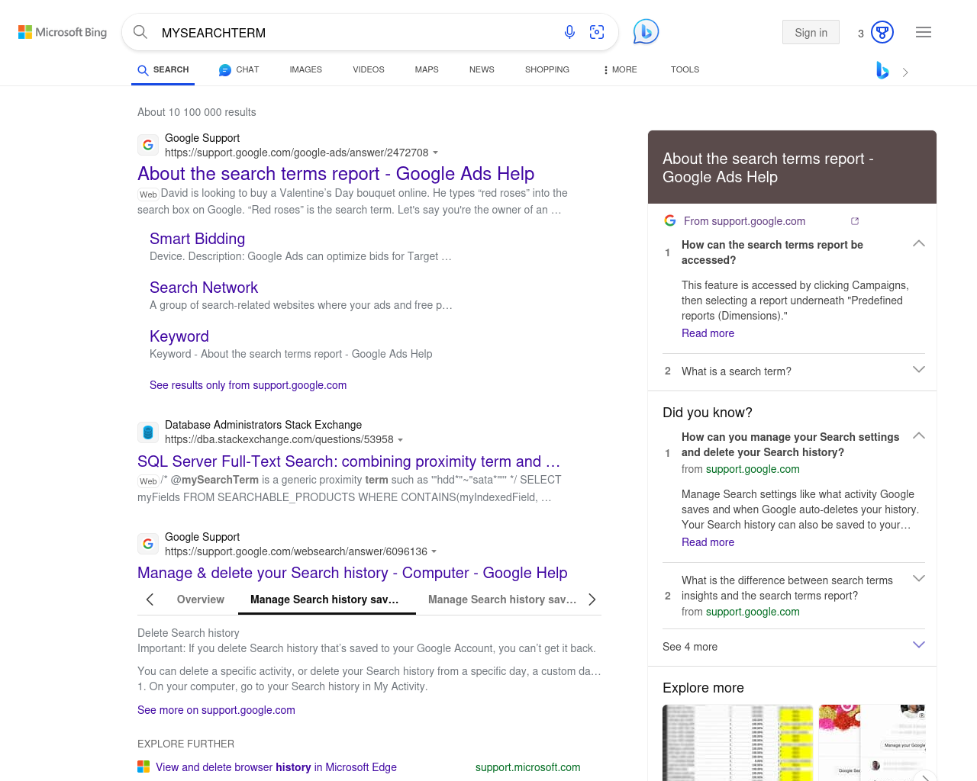Click the Microsoft Bing logo
Screen dimensions: 977x781
[63, 32]
